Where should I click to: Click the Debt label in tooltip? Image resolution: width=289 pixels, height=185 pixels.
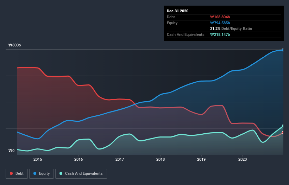[171, 17]
